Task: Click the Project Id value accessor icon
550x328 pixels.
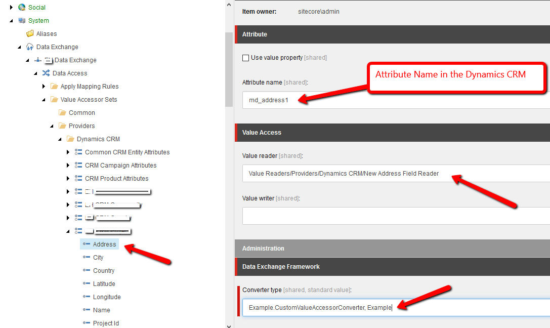Action: 87,323
